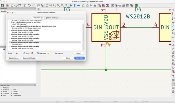The height and width of the screenshot is (103, 175).
Task: Click the Delete Marker button
Action: pos(14,58)
